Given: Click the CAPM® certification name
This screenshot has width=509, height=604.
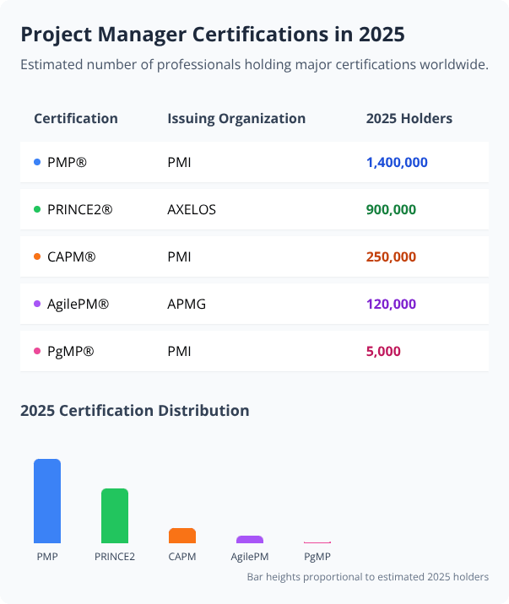Looking at the screenshot, I should tap(71, 256).
